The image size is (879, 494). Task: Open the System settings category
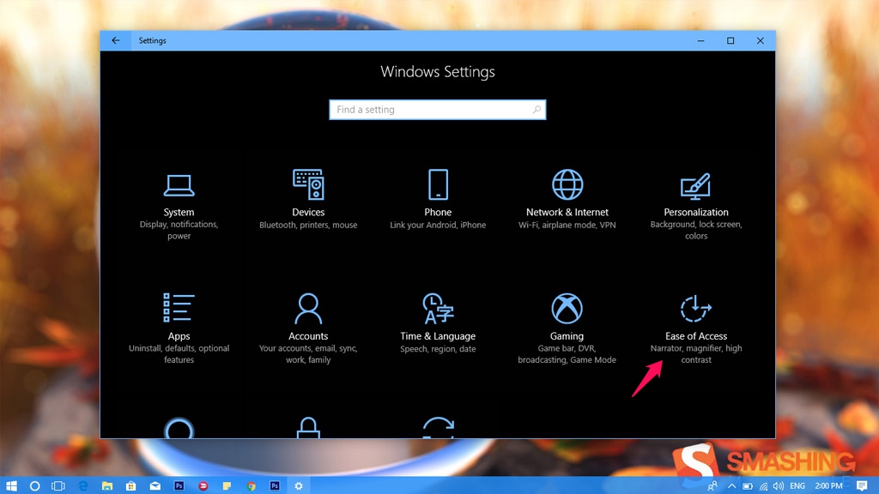tap(179, 206)
